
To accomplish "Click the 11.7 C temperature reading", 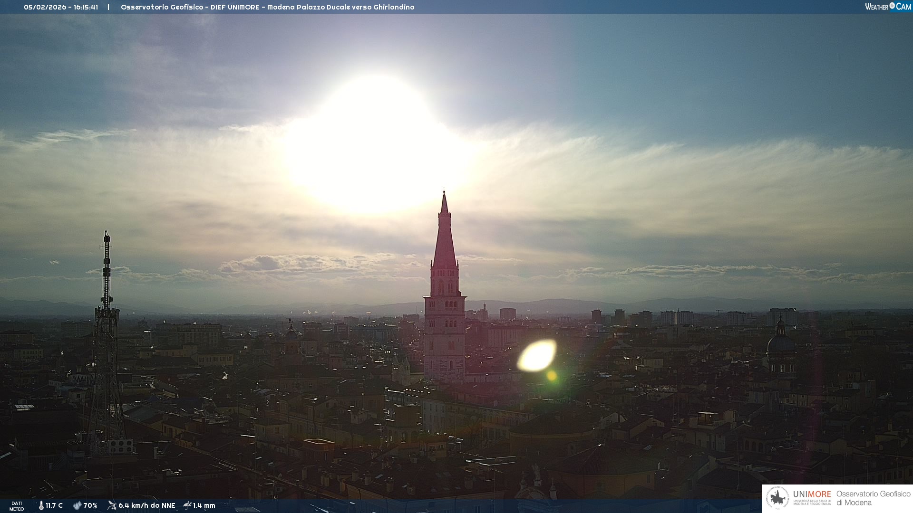I will 54,505.
